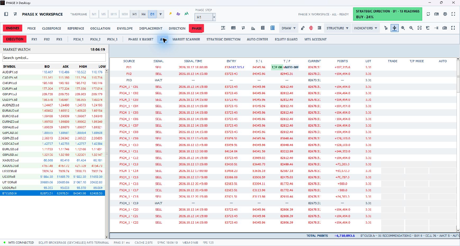Viewport: 460px width, 246px height.
Task: Click the red PHASE button
Action: point(197,28)
